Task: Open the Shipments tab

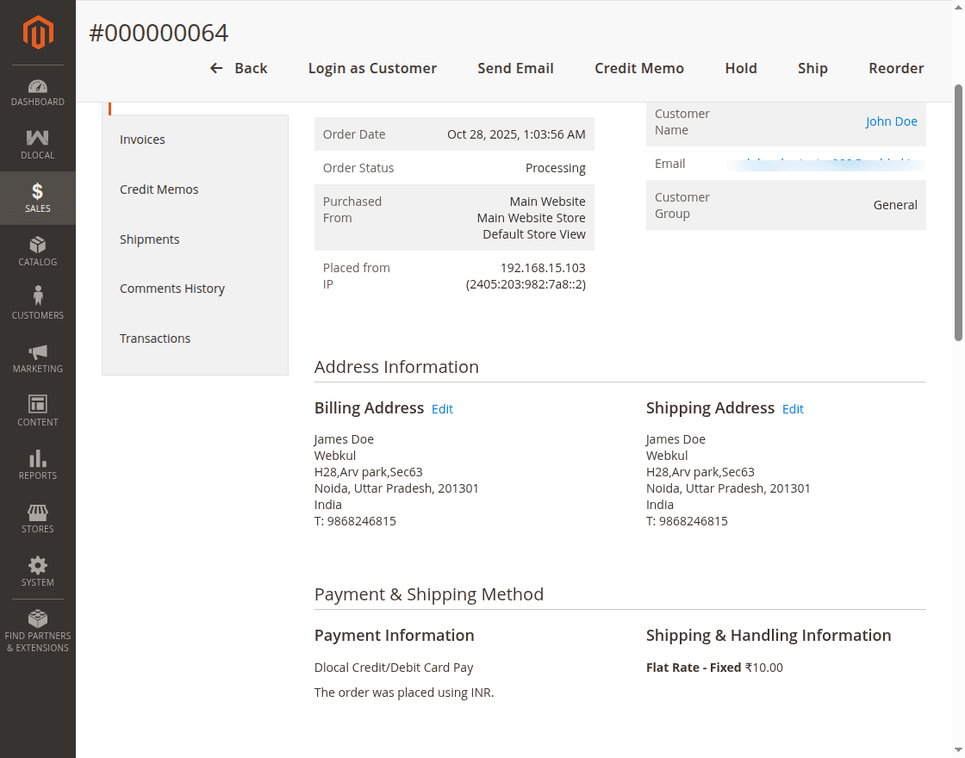Action: coord(149,239)
